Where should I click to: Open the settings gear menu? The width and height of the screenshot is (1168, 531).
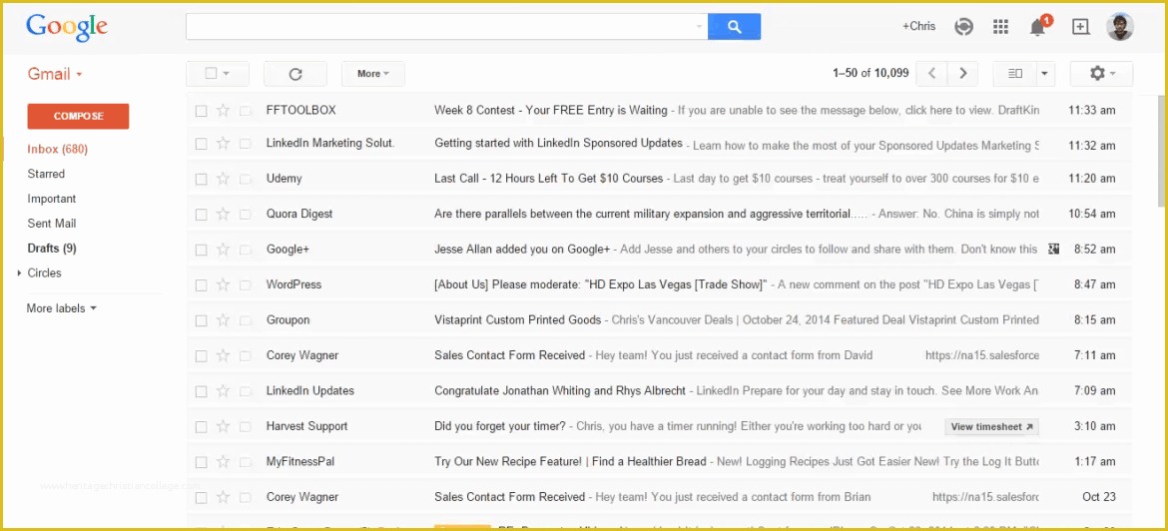1101,73
